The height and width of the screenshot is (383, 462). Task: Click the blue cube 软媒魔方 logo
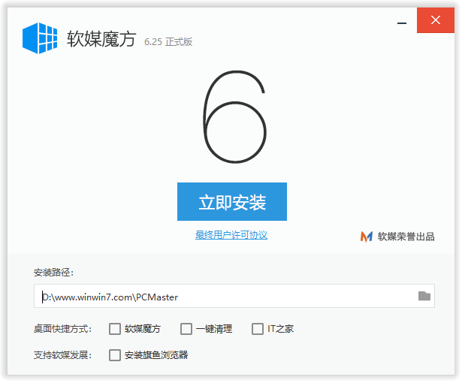[x=40, y=38]
